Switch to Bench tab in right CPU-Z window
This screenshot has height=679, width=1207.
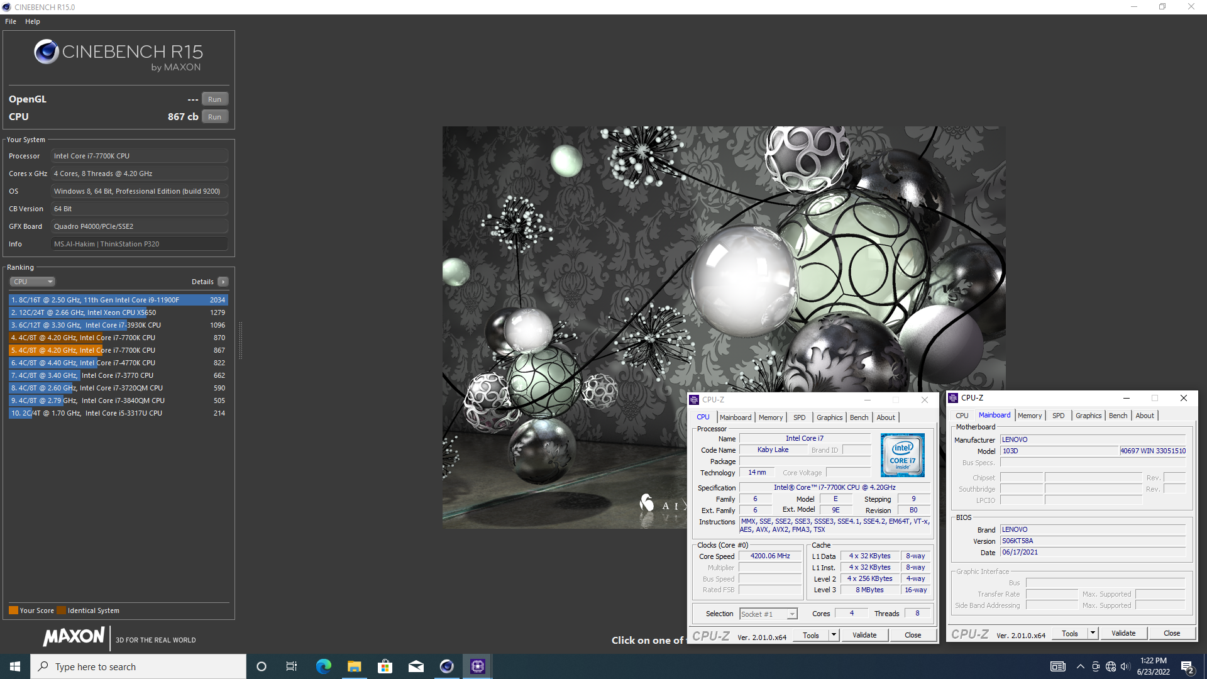[1118, 416]
